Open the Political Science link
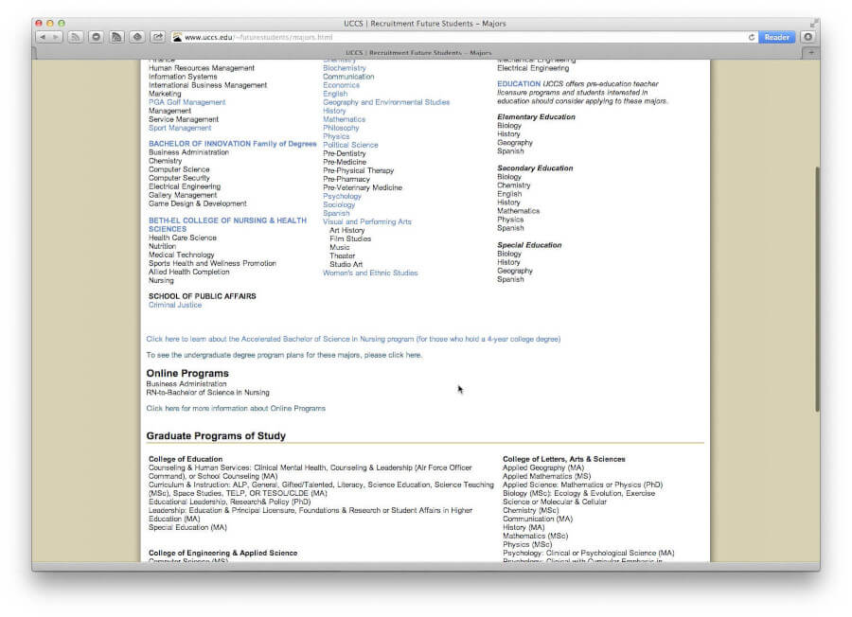The width and height of the screenshot is (852, 617). (350, 145)
